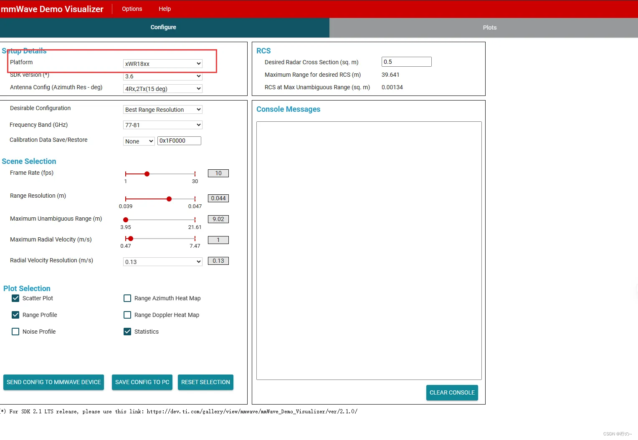Click the Maximum Radial Velocity slider handle
Viewport: 638px width, 440px height.
coord(131,239)
